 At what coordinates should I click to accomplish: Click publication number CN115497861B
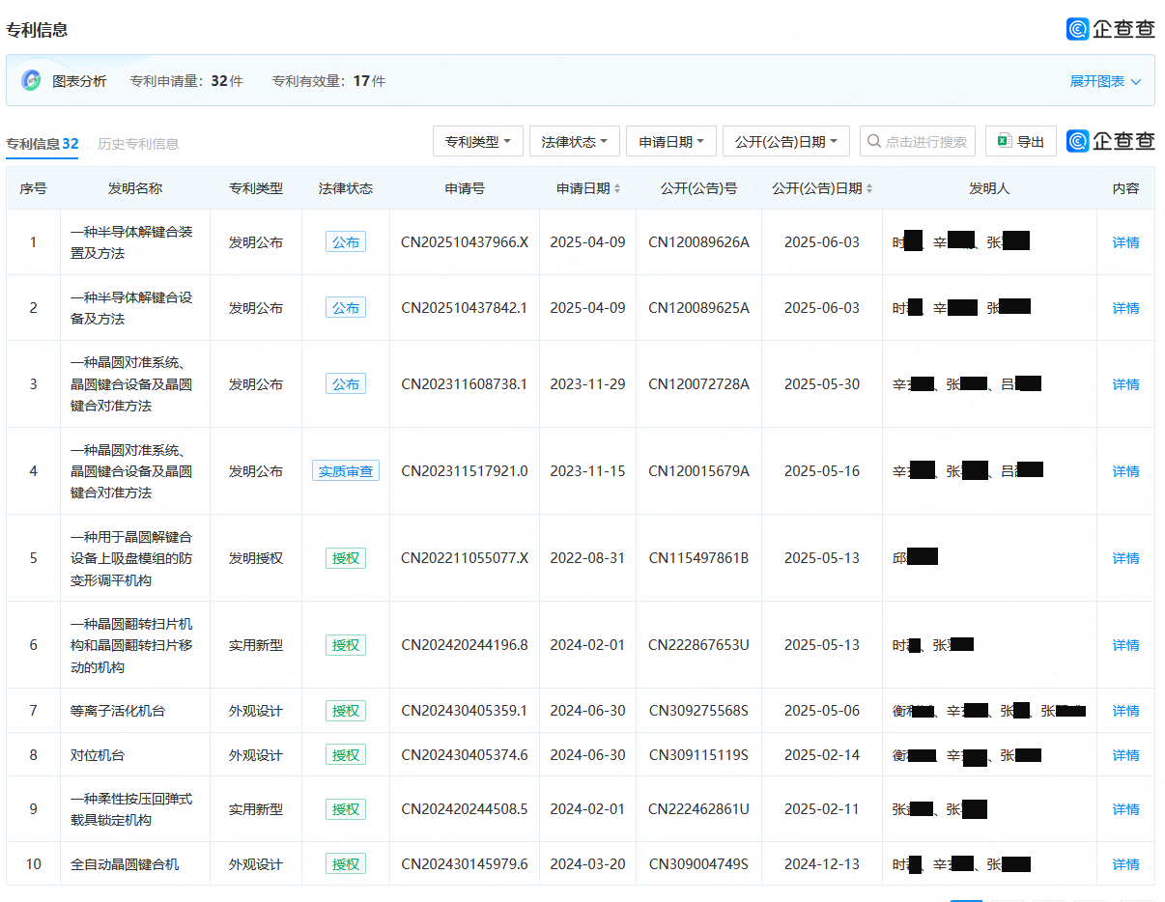pyautogui.click(x=698, y=558)
